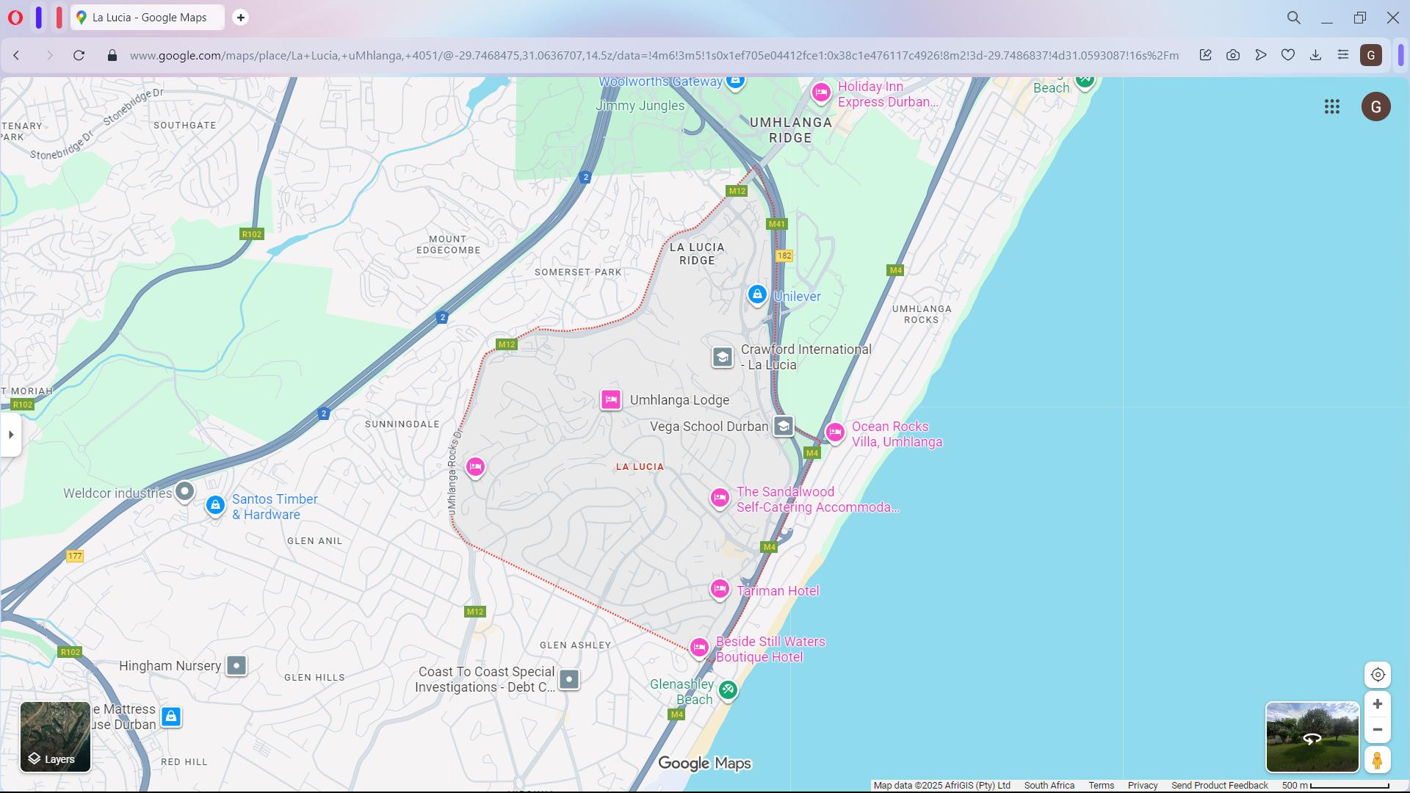This screenshot has height=793, width=1410.
Task: Click the Umhlanga Lodge hotel marker
Action: [610, 399]
